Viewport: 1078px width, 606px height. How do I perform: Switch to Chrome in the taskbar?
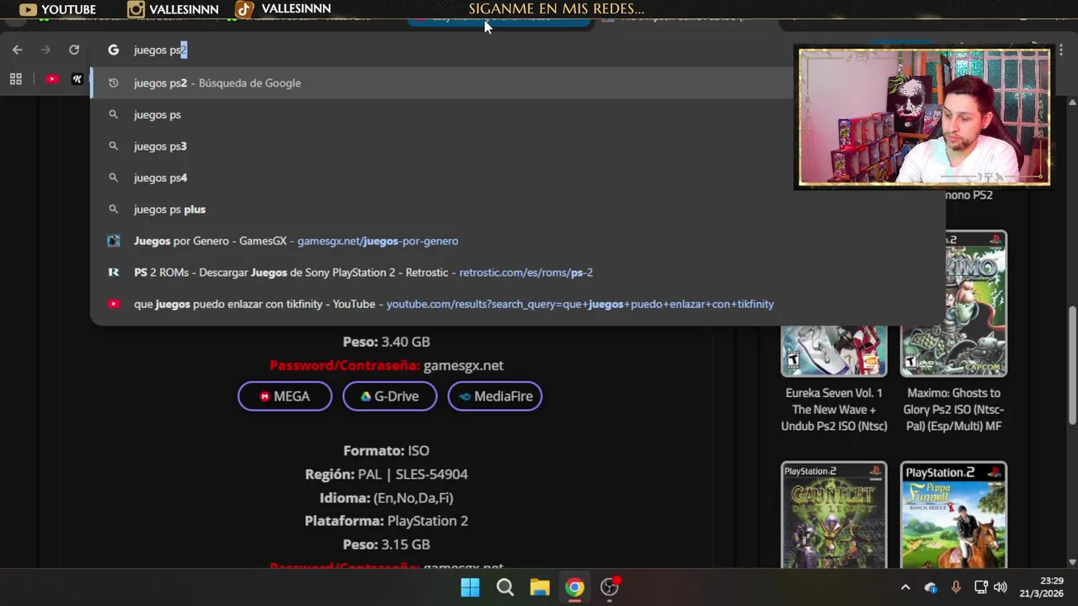pyautogui.click(x=574, y=587)
